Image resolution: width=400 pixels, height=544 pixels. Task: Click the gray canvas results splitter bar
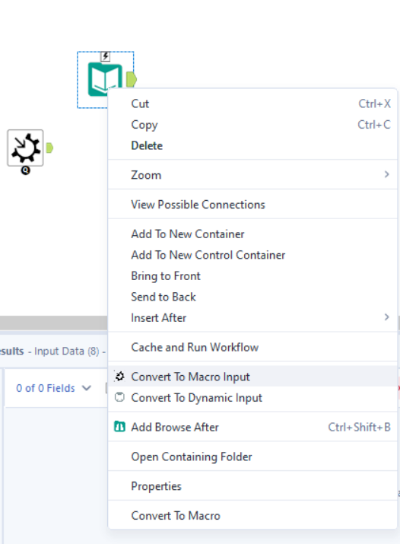[x=54, y=323]
